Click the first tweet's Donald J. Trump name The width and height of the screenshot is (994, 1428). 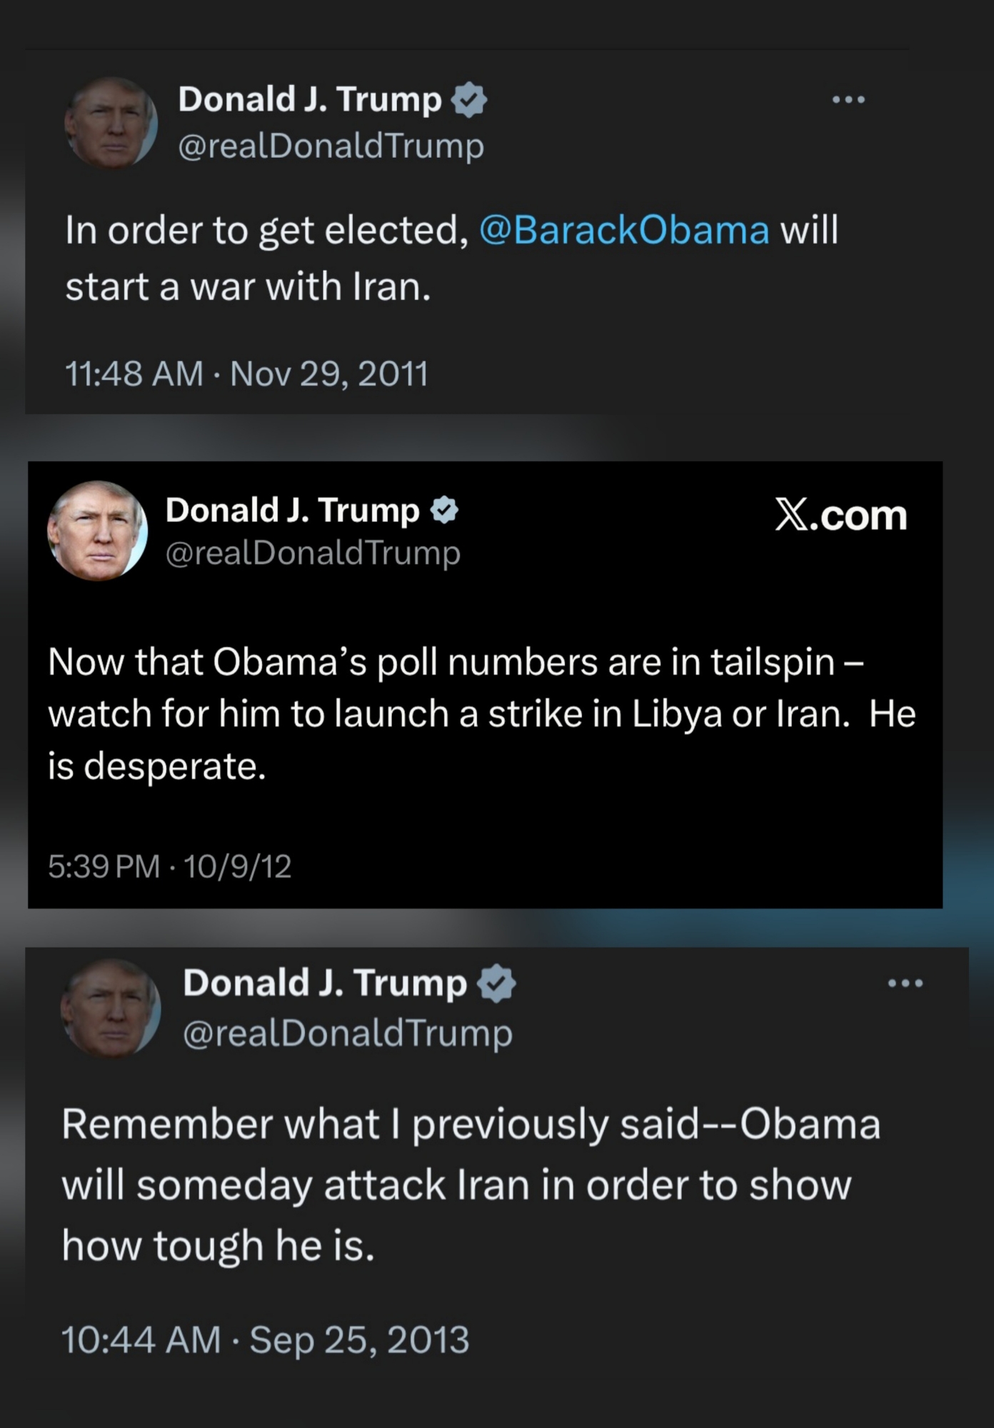[x=310, y=99]
